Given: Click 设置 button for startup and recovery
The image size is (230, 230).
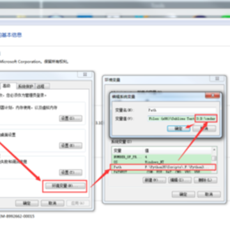Looking at the screenshot, I should [71, 172].
